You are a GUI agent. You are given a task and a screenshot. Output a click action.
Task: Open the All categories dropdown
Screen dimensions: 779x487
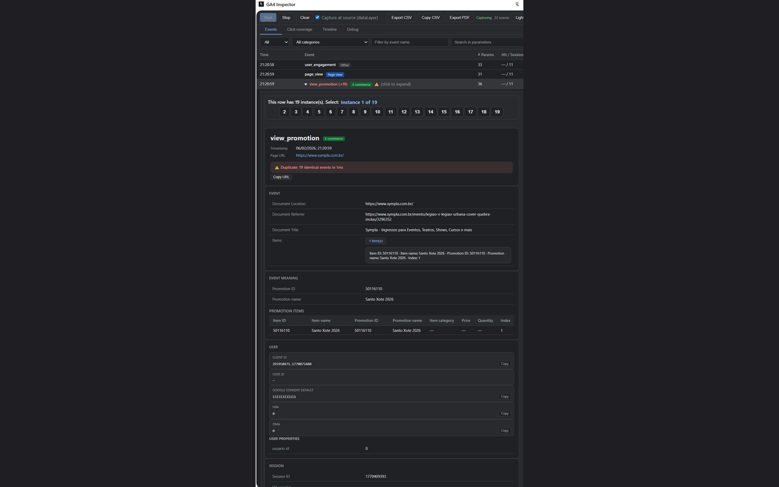pyautogui.click(x=330, y=42)
